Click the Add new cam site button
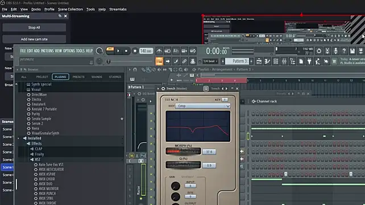365x205 pixels. 34,39
